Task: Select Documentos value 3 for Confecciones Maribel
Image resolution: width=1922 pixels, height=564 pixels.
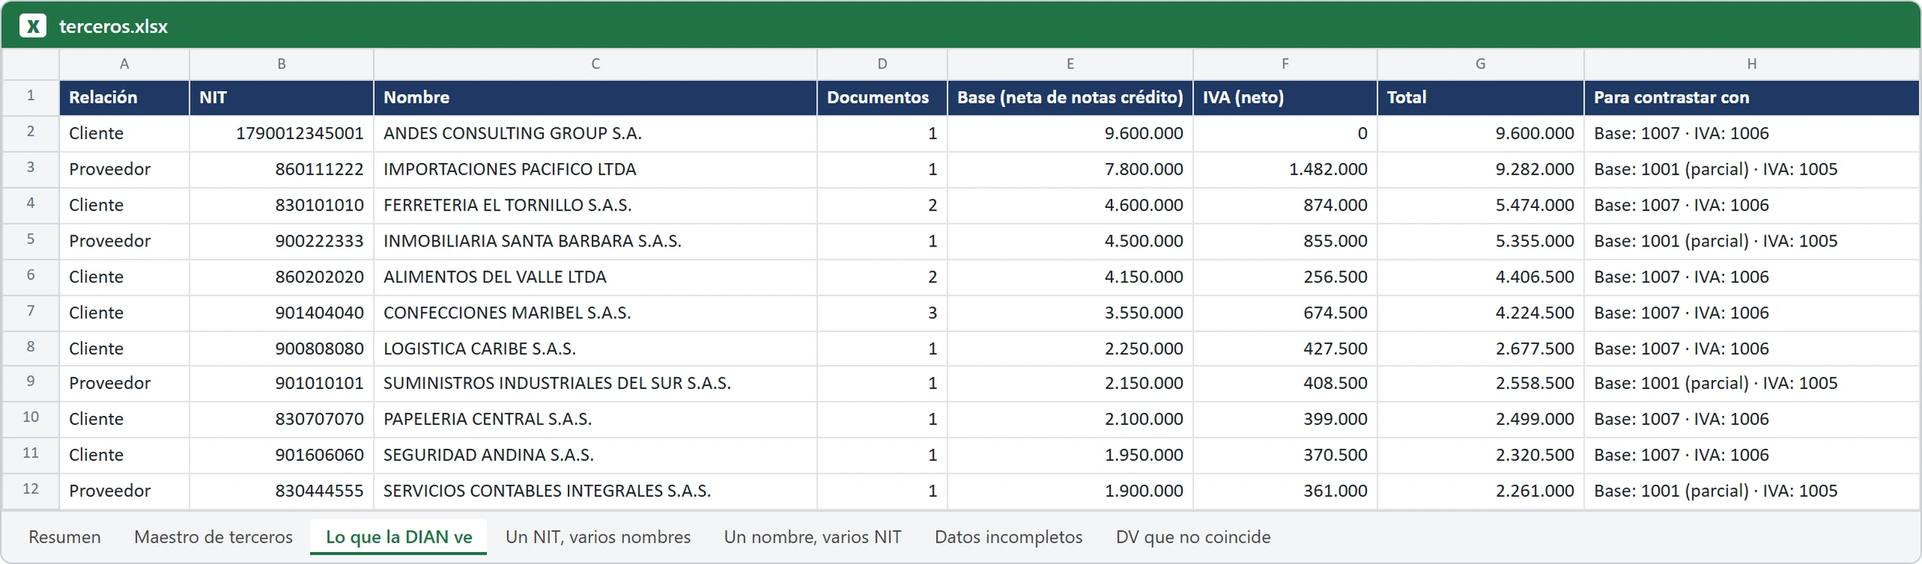Action: click(882, 313)
